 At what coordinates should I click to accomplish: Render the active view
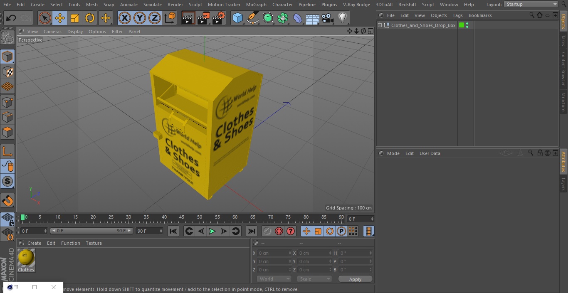188,18
